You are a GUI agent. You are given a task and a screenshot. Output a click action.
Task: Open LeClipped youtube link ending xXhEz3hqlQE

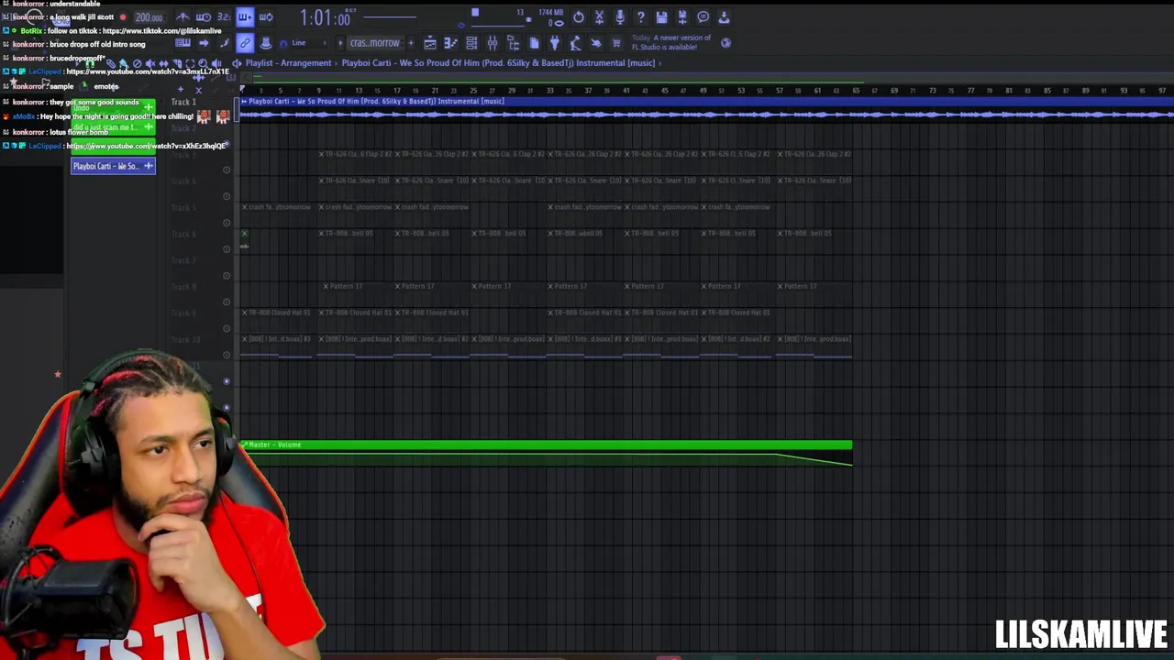point(147,146)
